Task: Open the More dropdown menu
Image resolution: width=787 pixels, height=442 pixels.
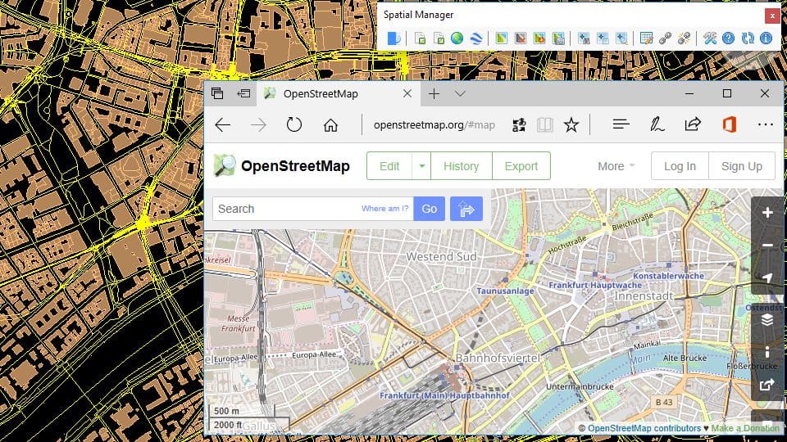Action: [x=616, y=166]
